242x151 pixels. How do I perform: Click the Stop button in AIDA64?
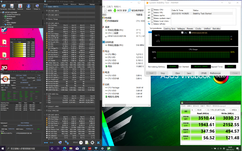click(x=163, y=73)
